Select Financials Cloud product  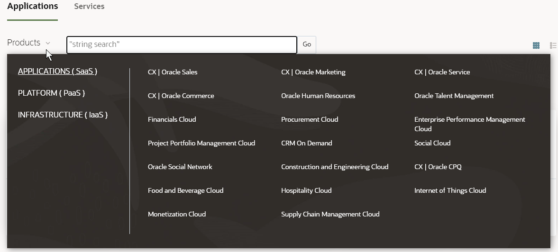click(172, 119)
